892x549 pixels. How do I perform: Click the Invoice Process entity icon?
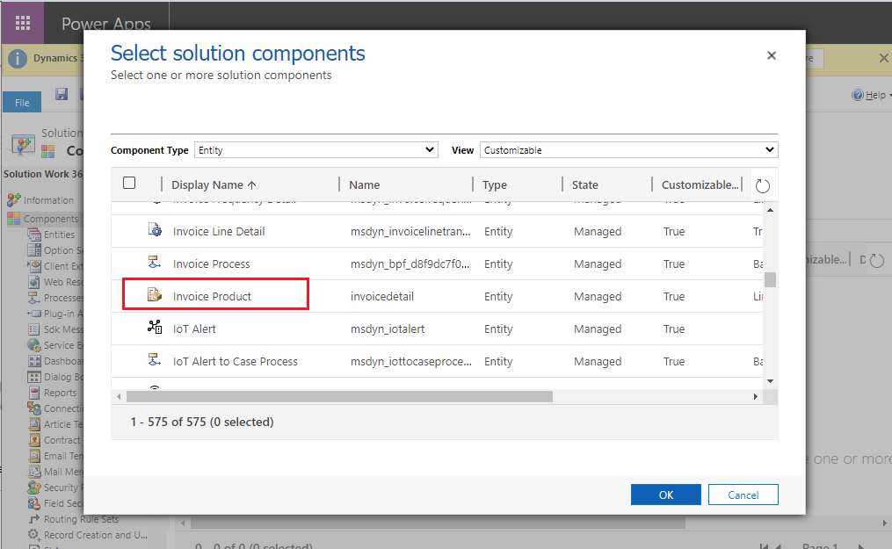[x=154, y=263]
